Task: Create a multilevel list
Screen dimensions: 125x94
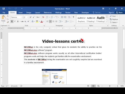Action: [57, 17]
